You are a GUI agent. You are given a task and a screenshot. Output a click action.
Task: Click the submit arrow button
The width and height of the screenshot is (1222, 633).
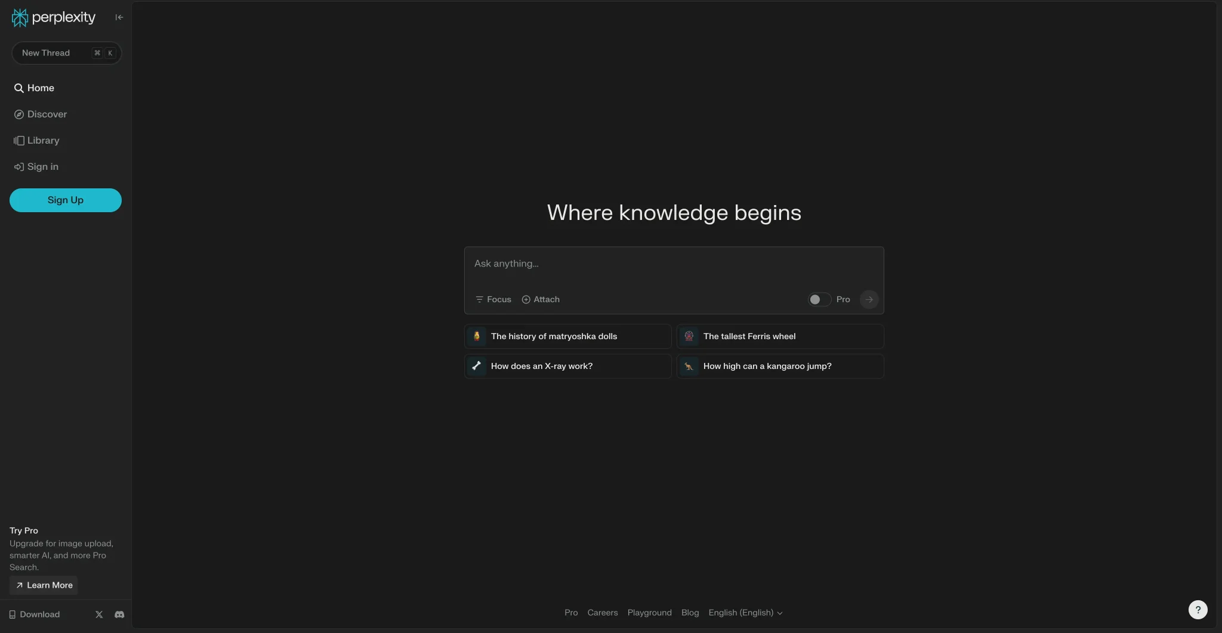[869, 300]
